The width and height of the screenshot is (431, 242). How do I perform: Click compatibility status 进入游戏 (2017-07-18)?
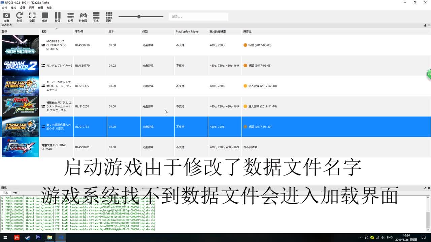point(262,86)
